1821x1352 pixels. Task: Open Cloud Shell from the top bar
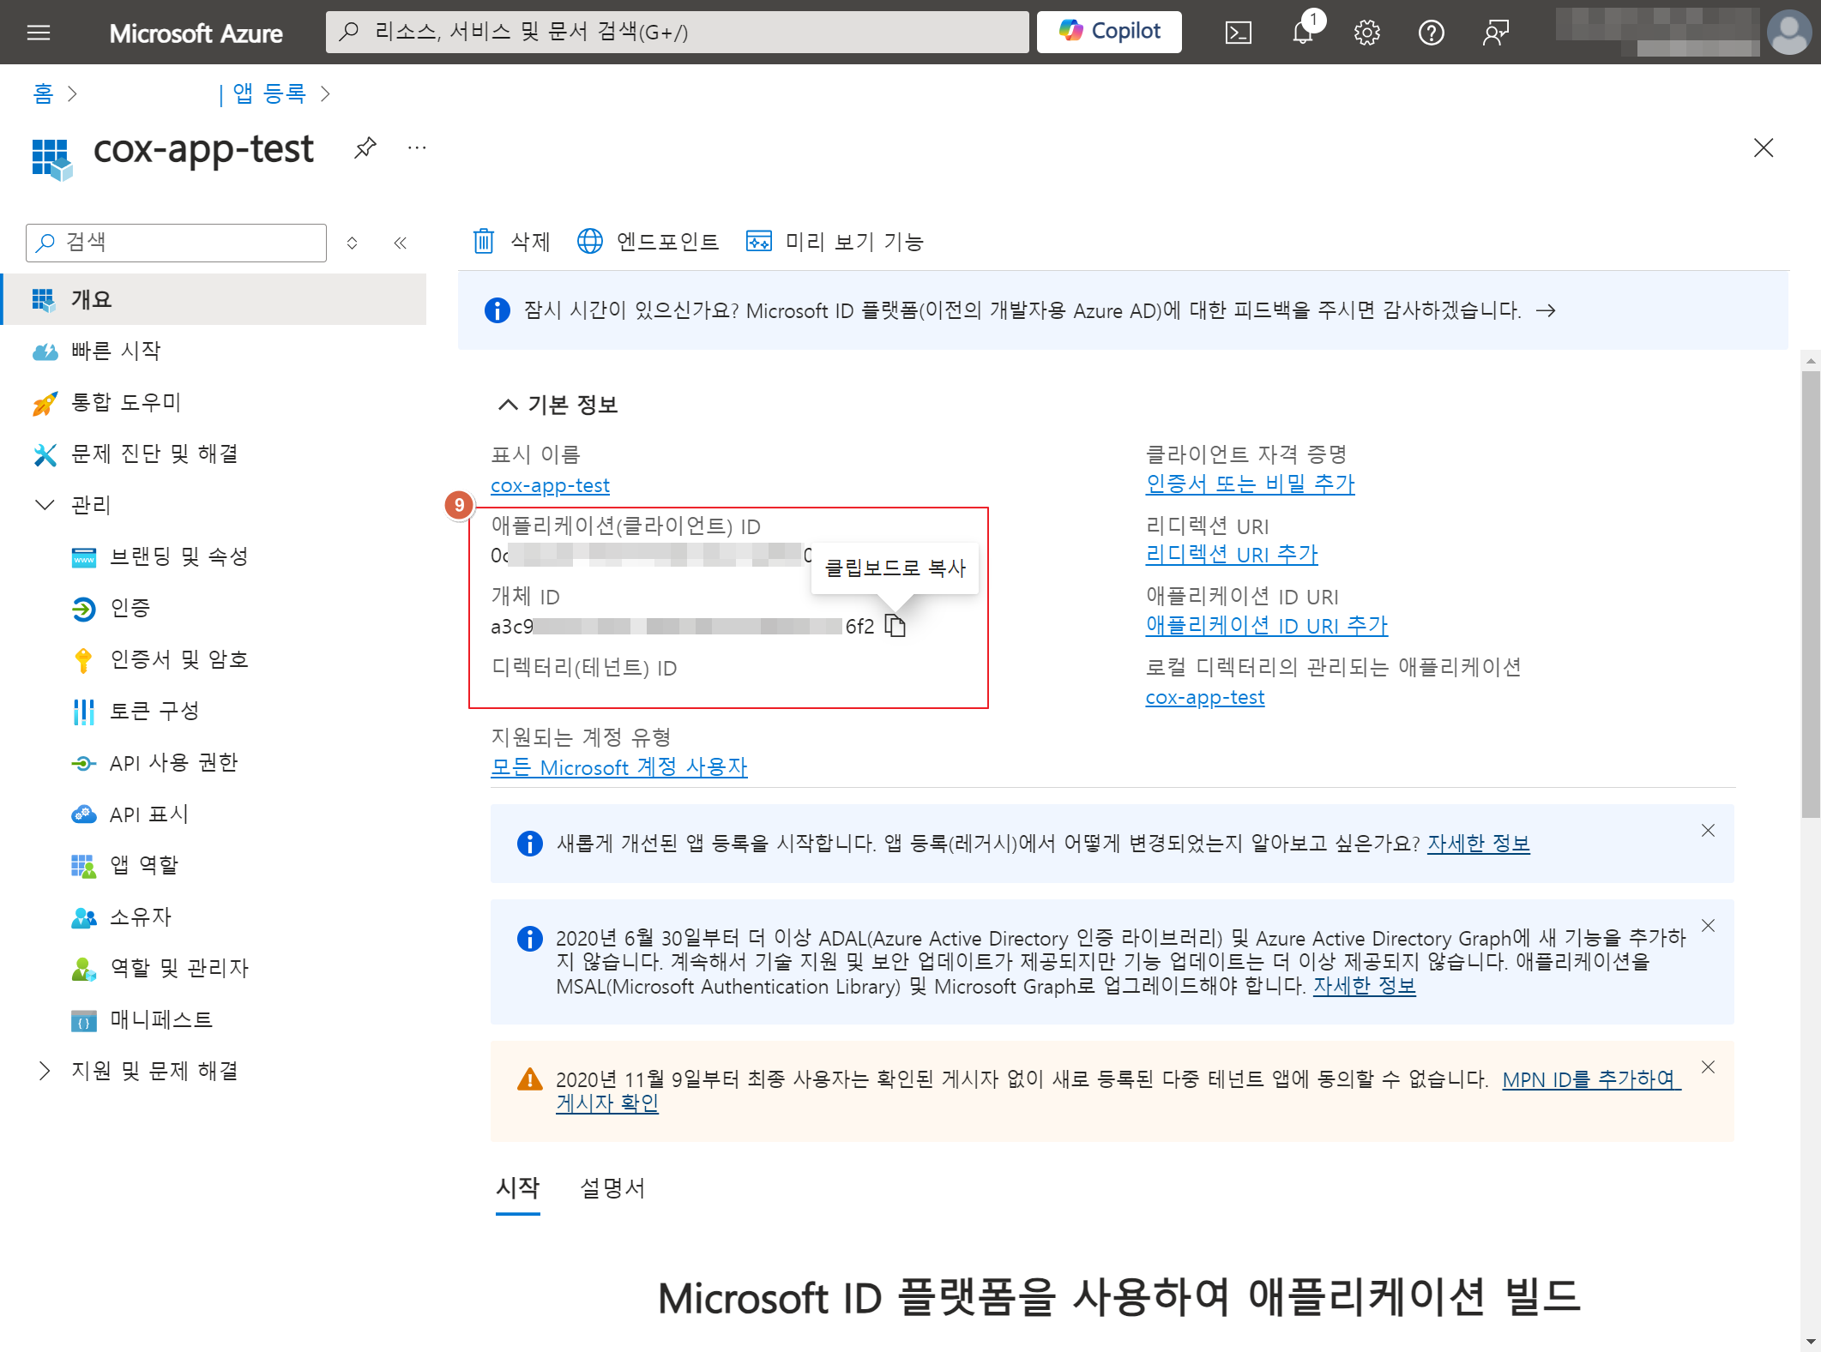click(x=1238, y=33)
